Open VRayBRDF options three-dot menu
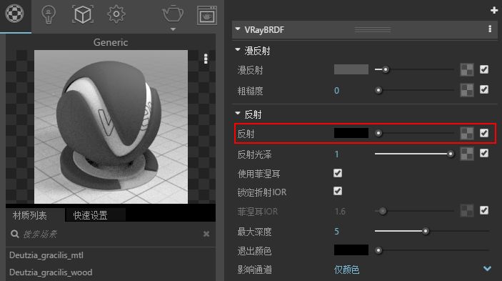Viewport: 502px width, 281px height. [490, 29]
